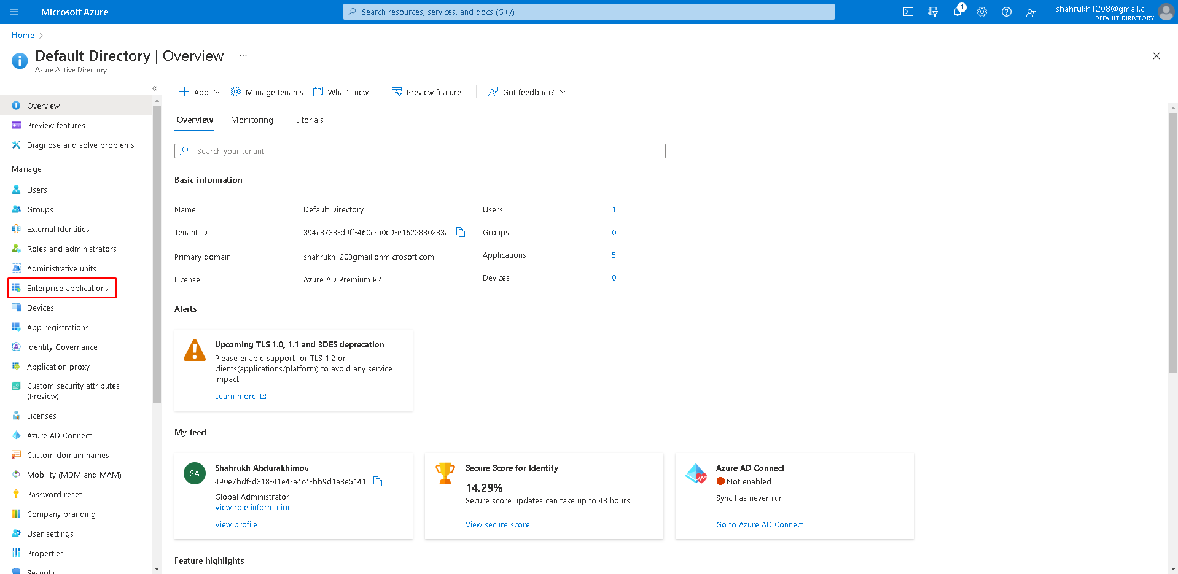Focus the Search your tenant field
This screenshot has height=574, width=1178.
tap(419, 151)
